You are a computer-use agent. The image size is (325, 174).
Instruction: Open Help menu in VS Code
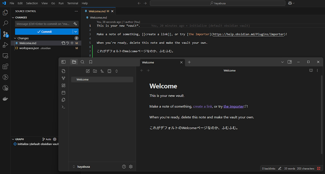(85, 3)
